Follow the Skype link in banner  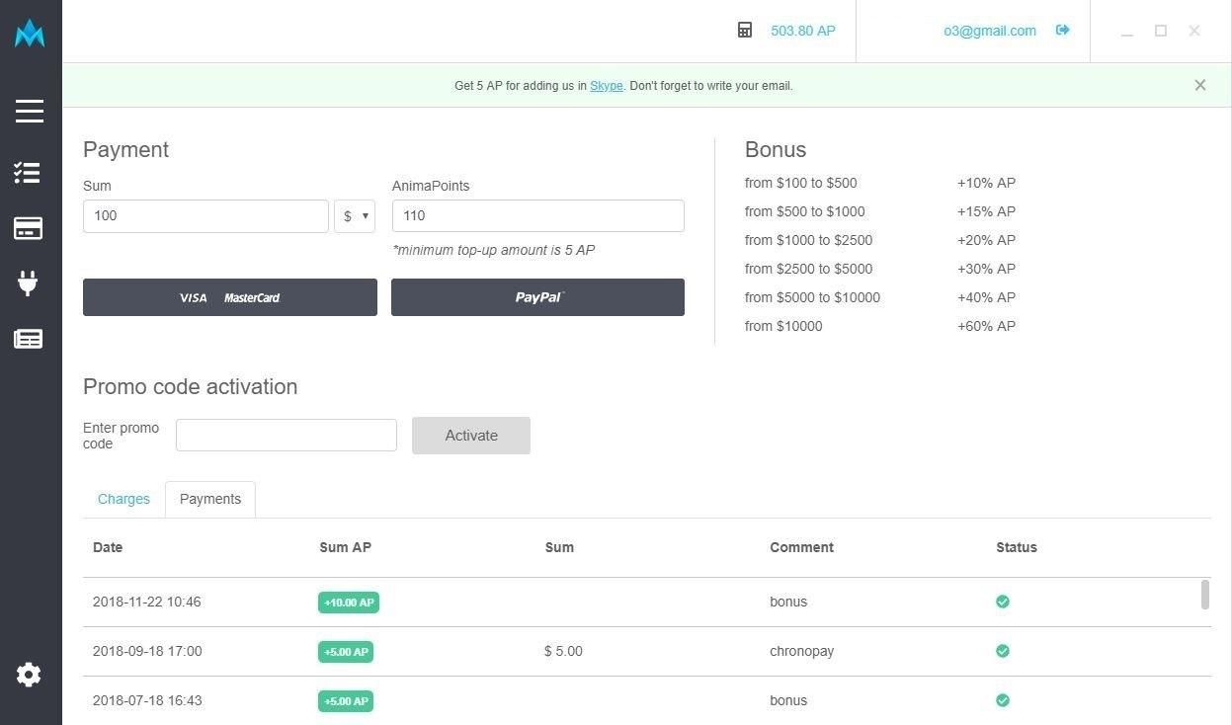tap(606, 86)
